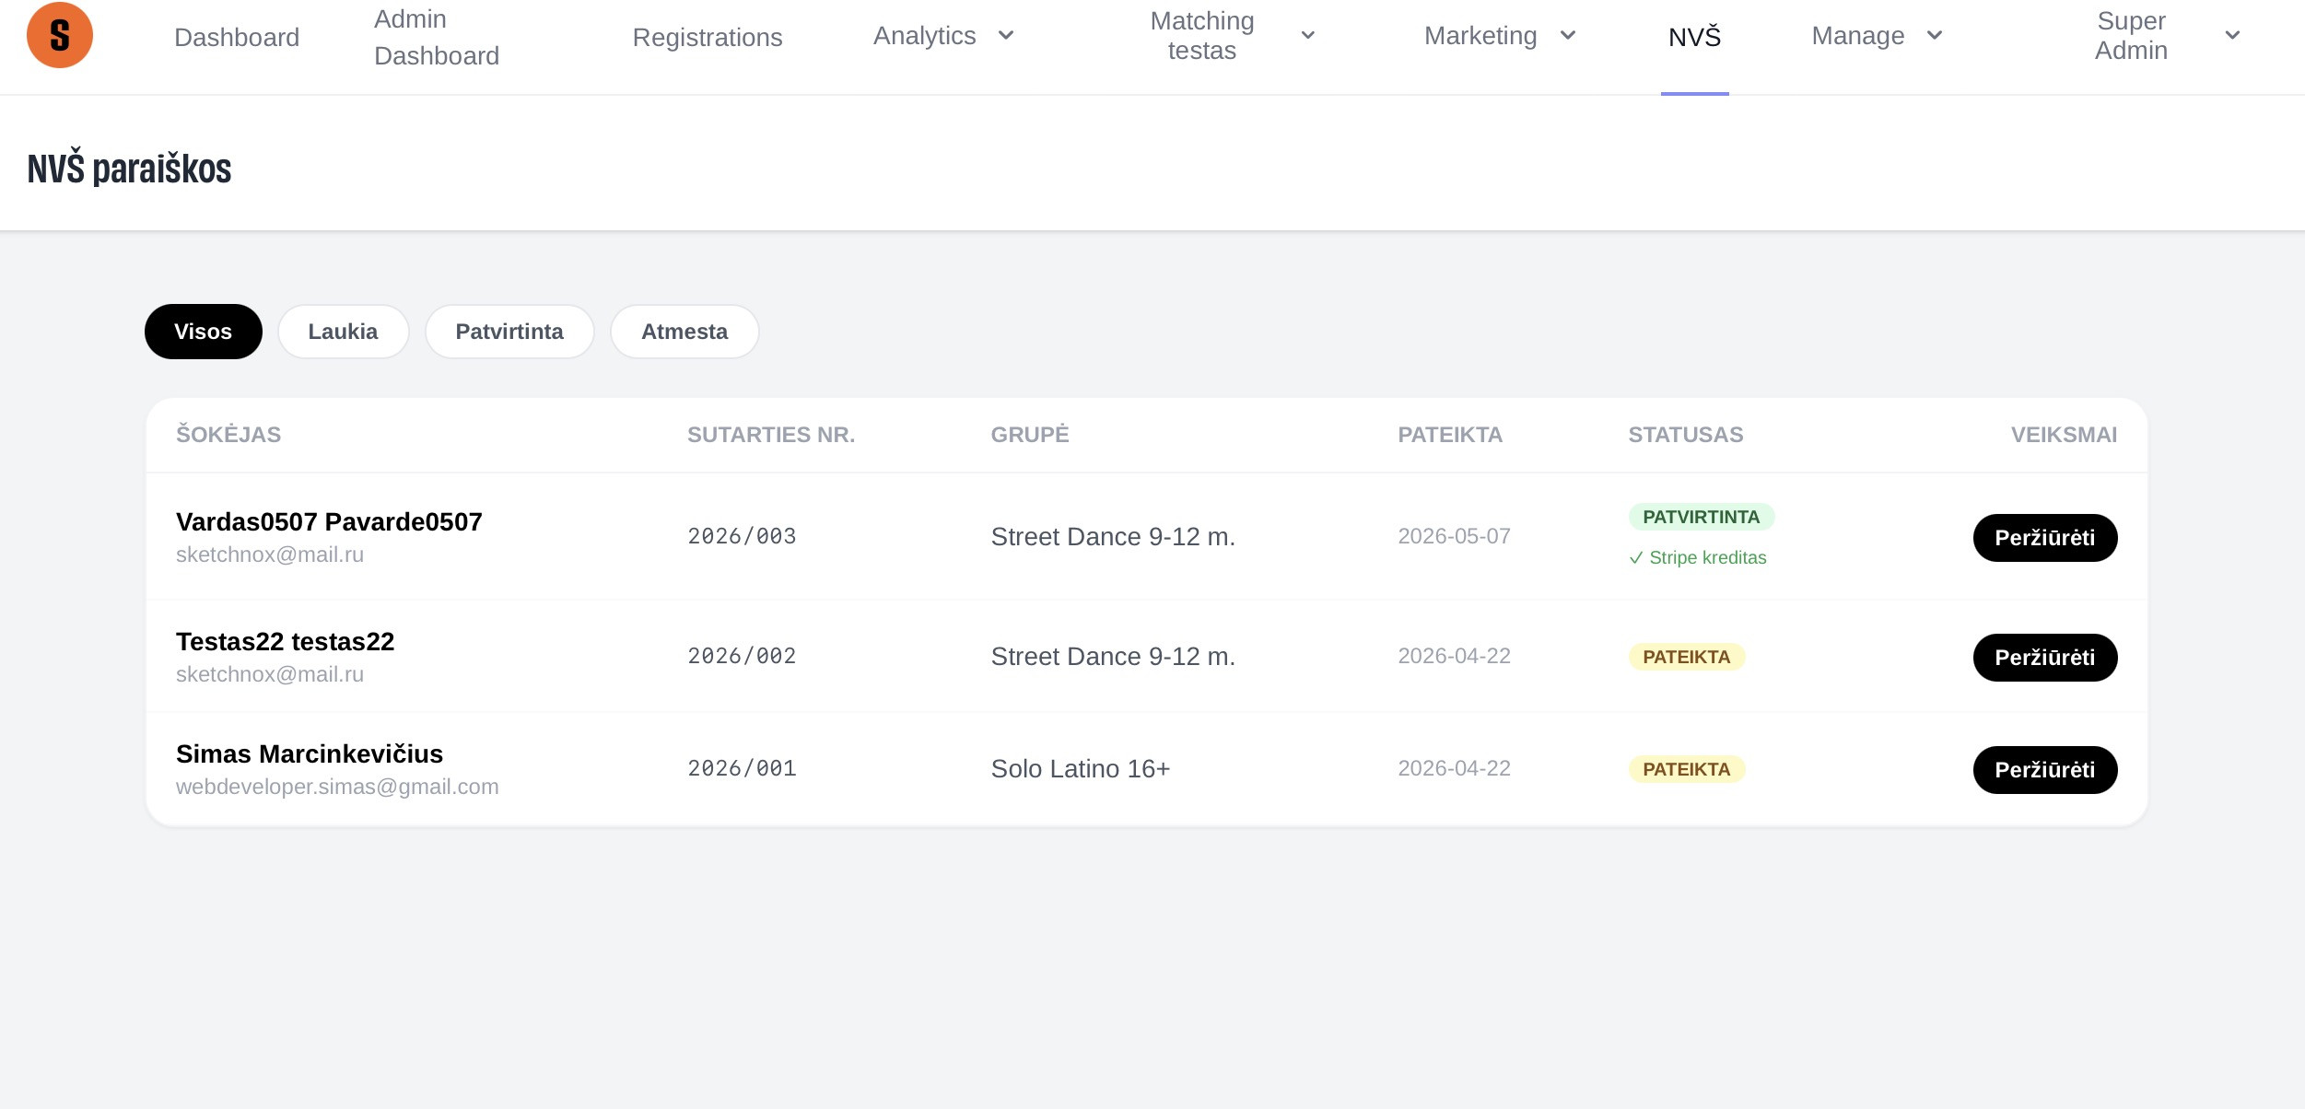Select the name Testas22 testas22

tap(285, 641)
